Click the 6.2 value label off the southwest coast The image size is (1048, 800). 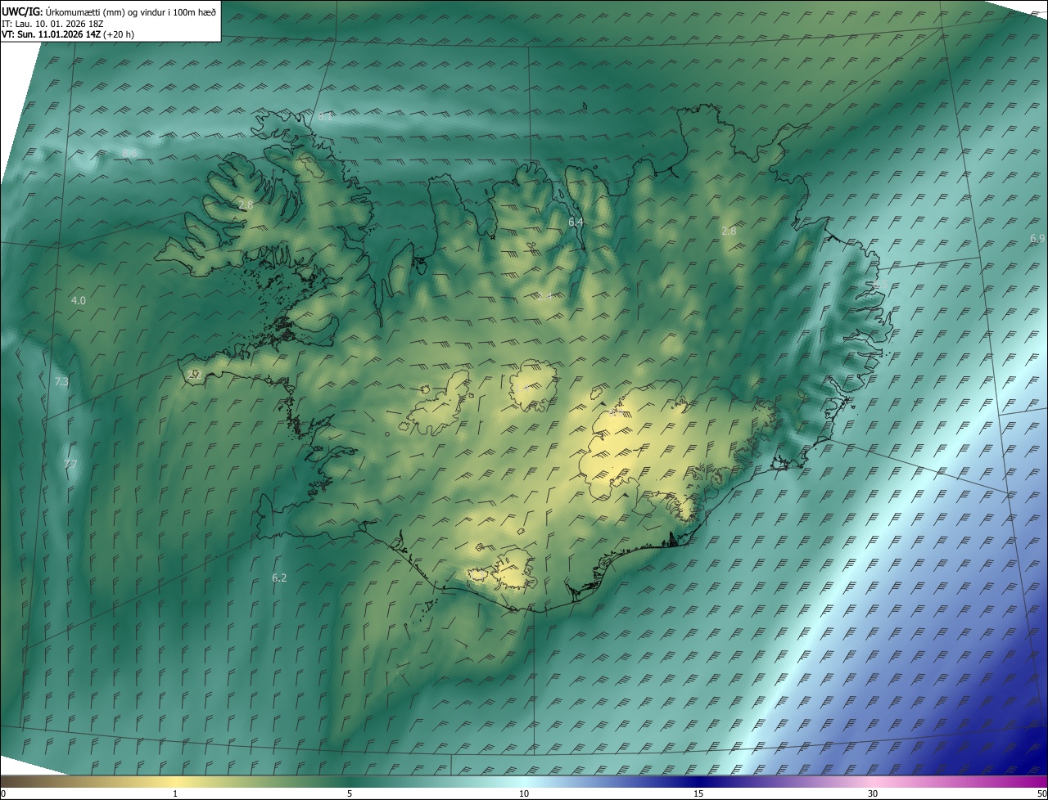(279, 578)
